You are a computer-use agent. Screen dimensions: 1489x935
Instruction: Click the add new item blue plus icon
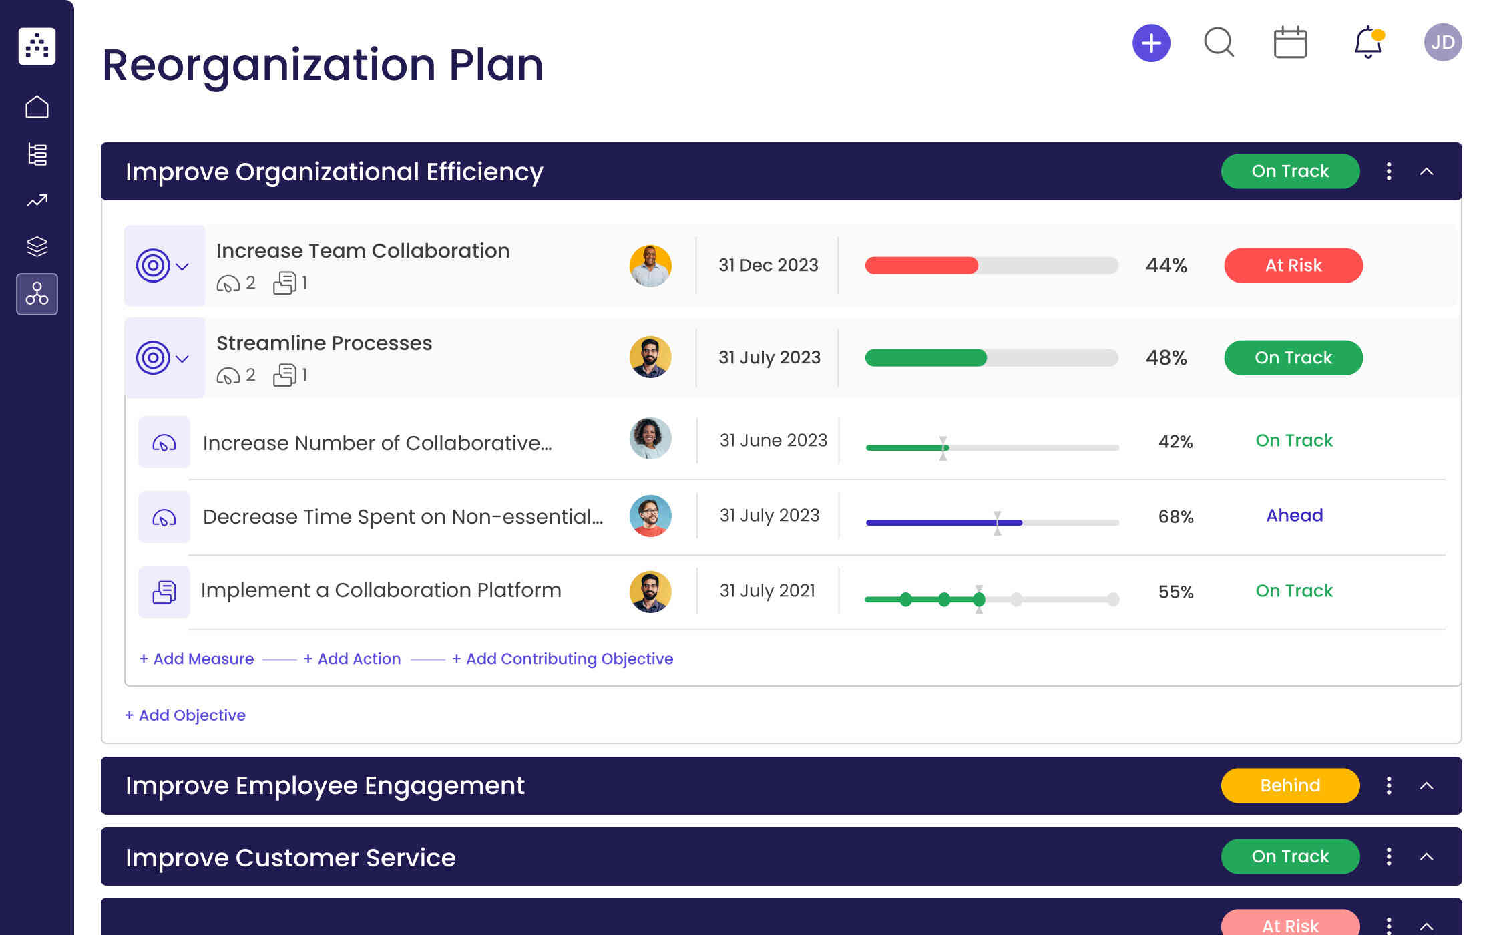coord(1148,42)
